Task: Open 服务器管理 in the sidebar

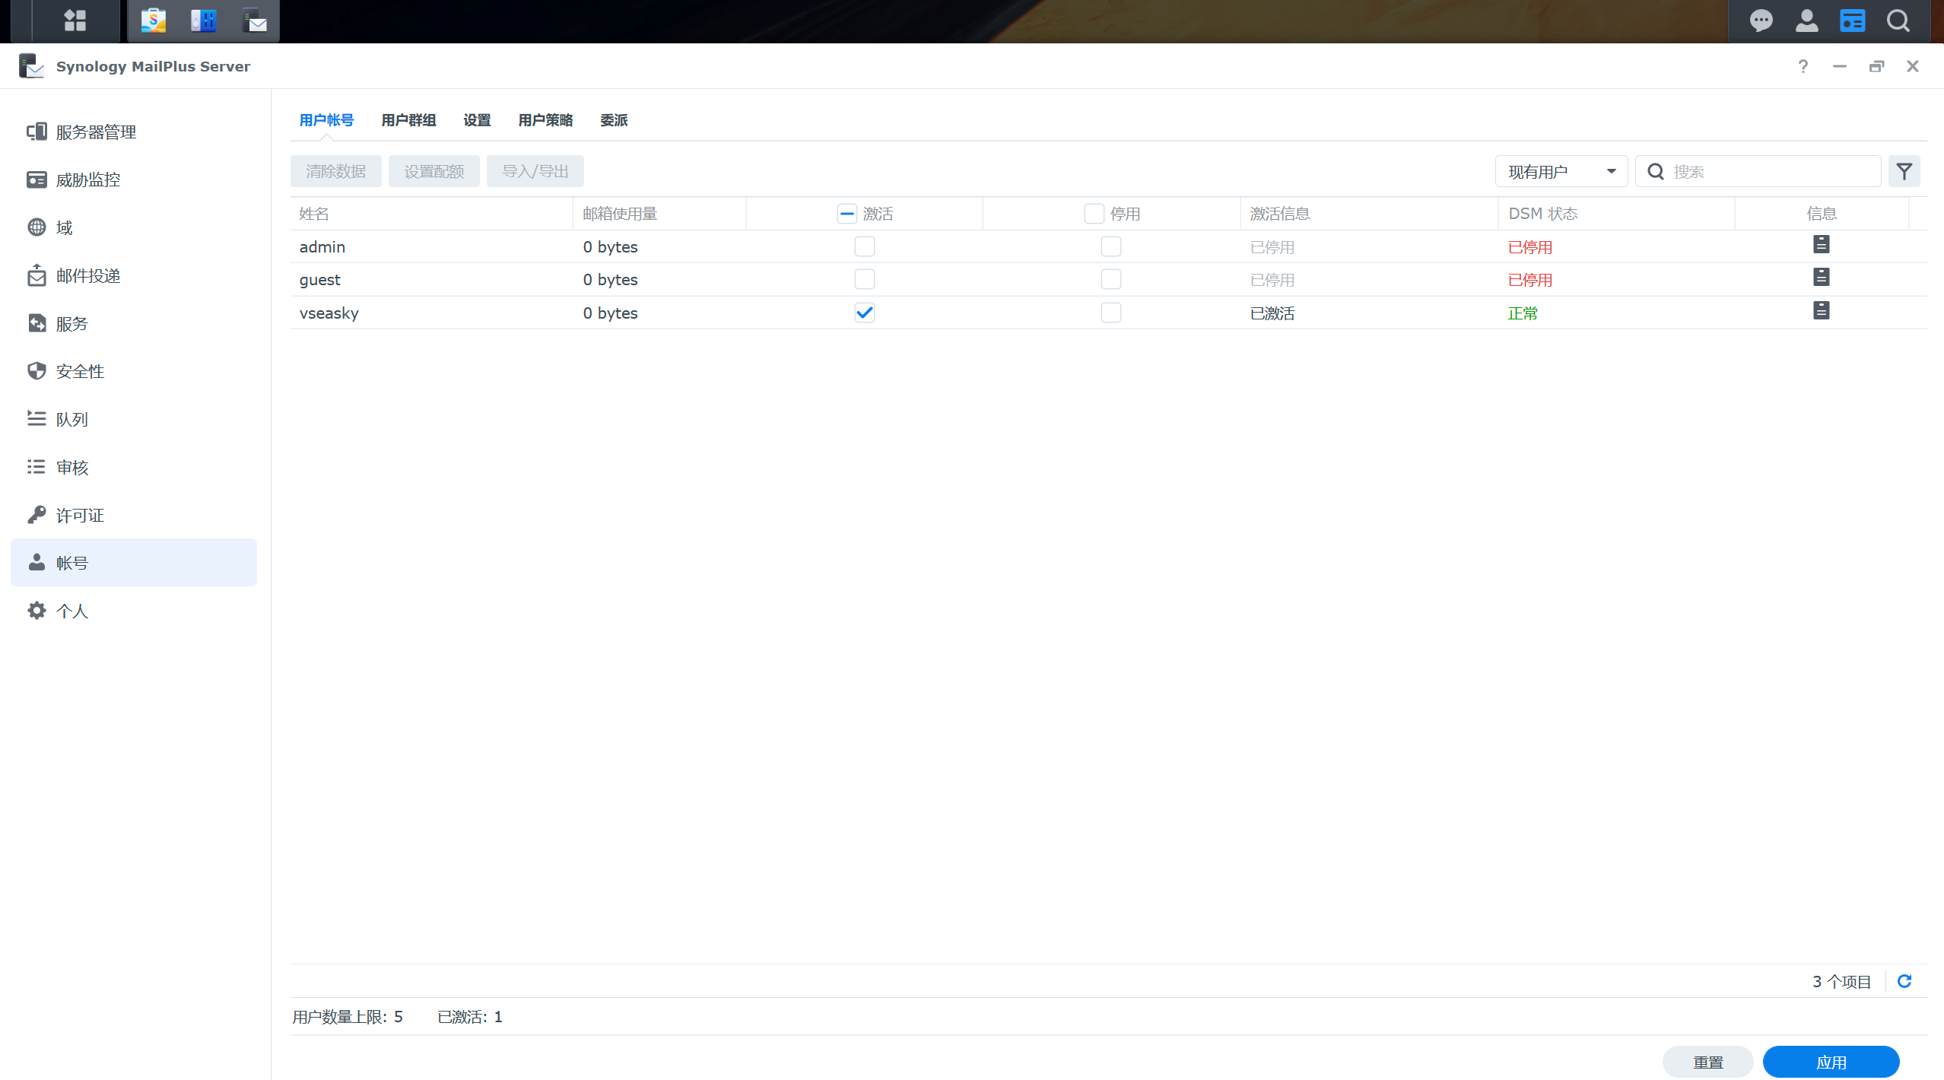Action: 134,132
